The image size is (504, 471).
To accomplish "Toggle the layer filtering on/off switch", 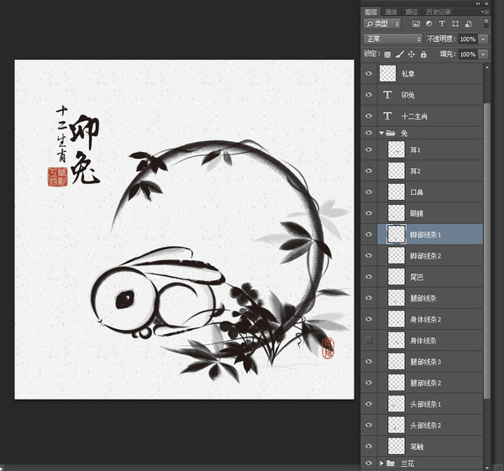I will tap(486, 24).
